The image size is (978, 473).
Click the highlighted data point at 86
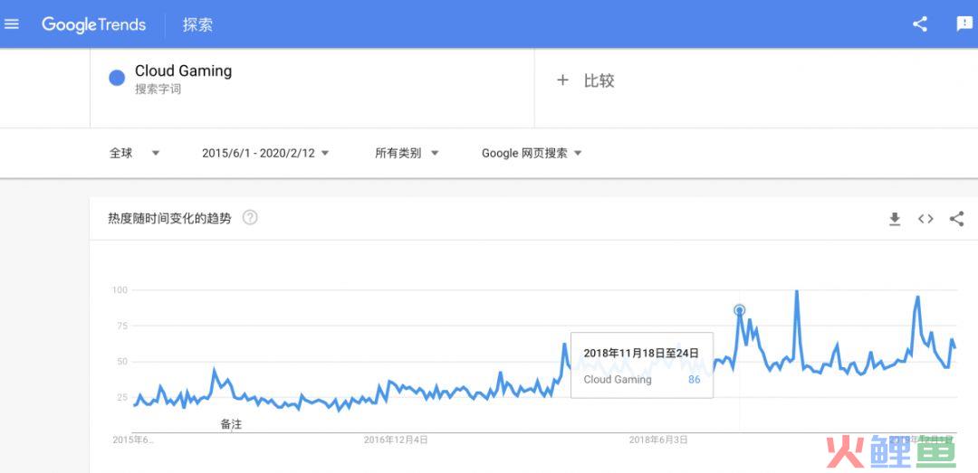coord(740,309)
